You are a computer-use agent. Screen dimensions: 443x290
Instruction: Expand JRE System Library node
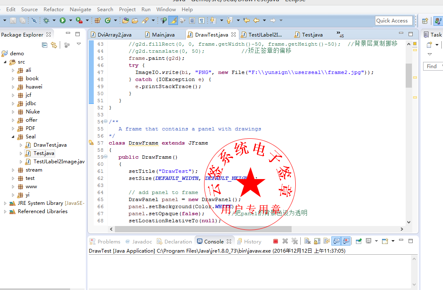(x=5, y=203)
